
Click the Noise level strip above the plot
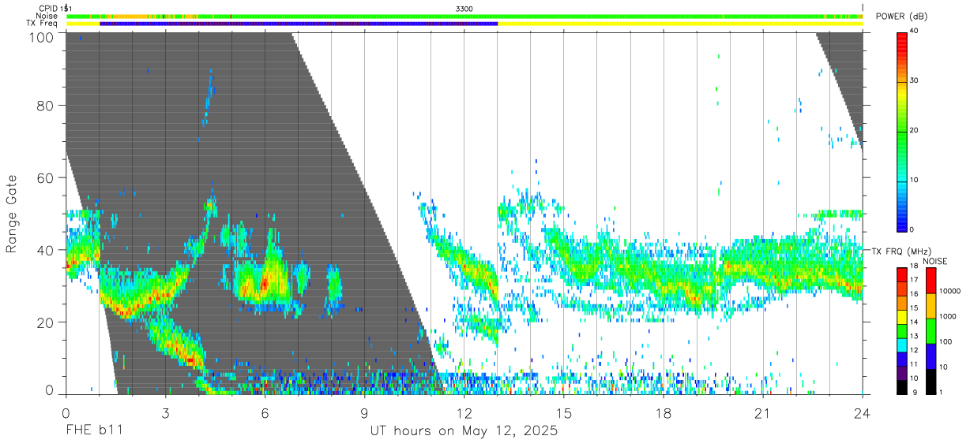[464, 16]
